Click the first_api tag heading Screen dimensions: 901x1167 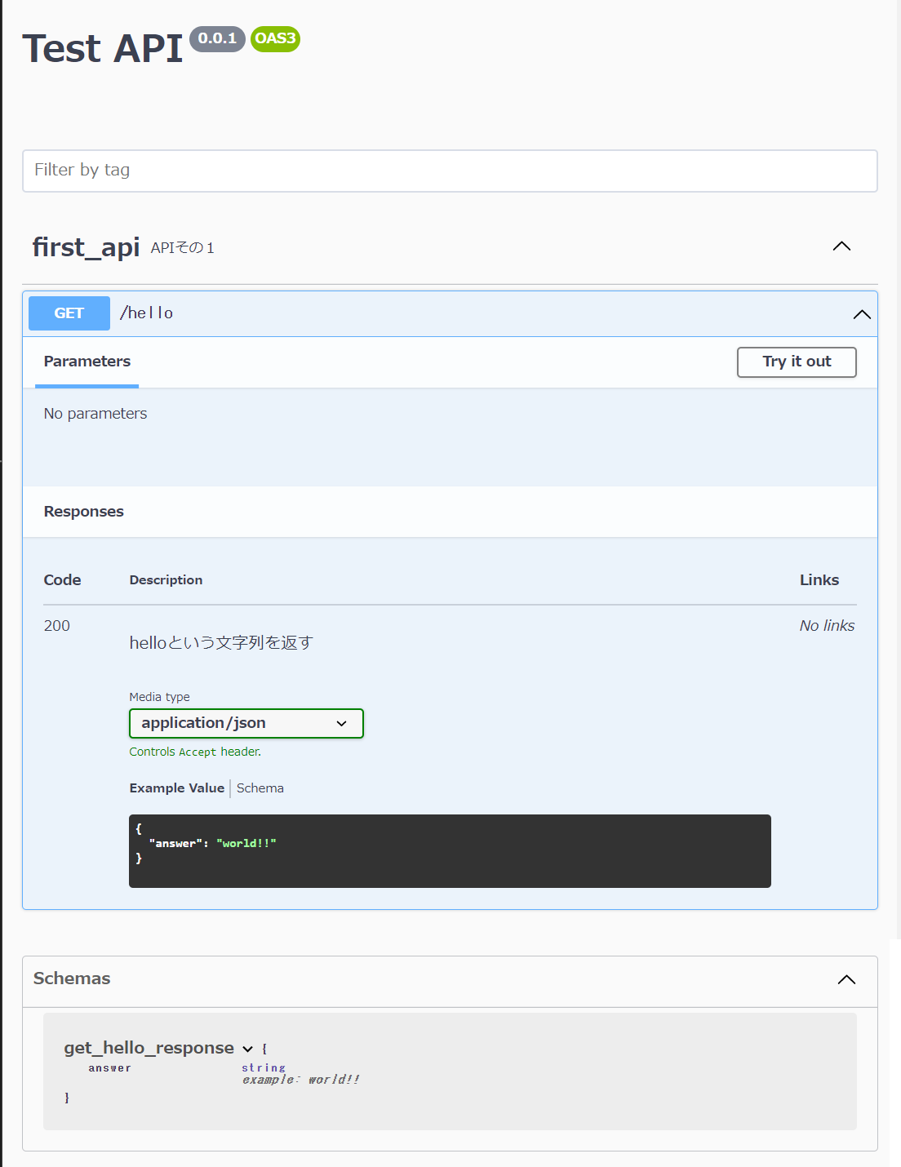[86, 246]
